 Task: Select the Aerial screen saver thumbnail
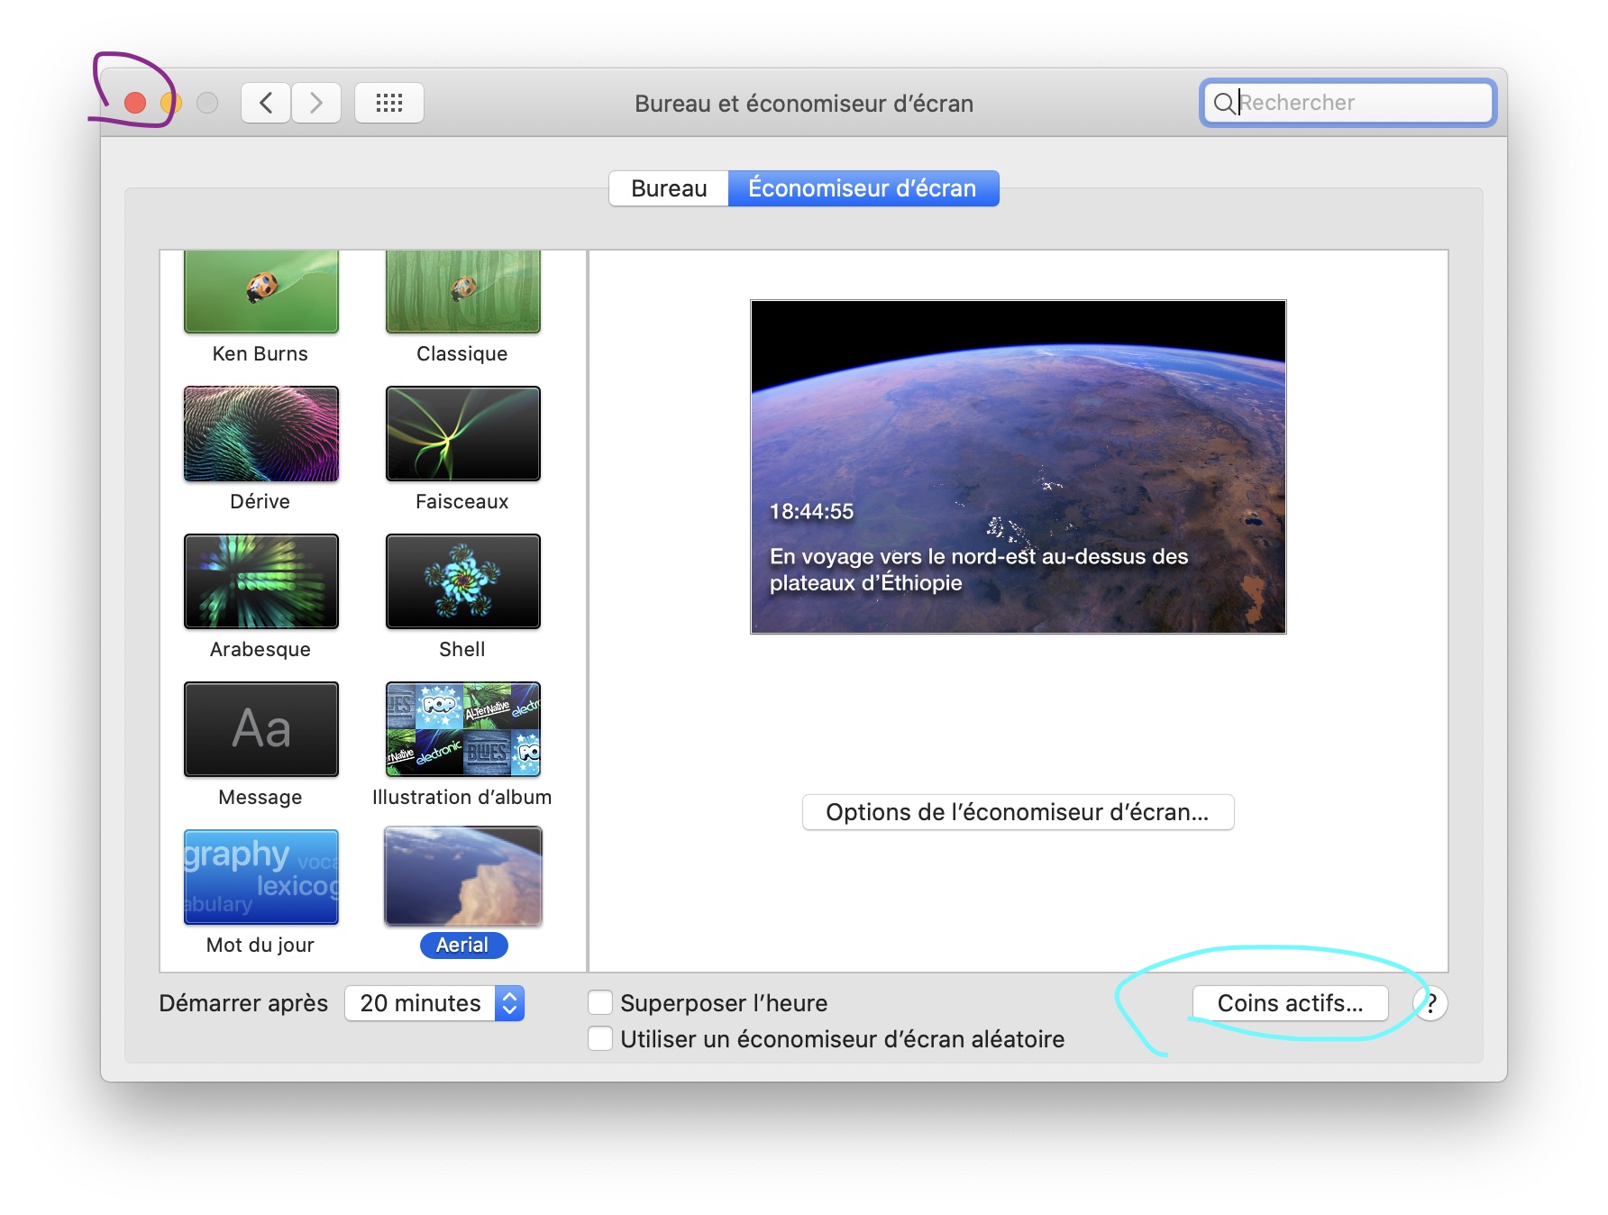(463, 877)
